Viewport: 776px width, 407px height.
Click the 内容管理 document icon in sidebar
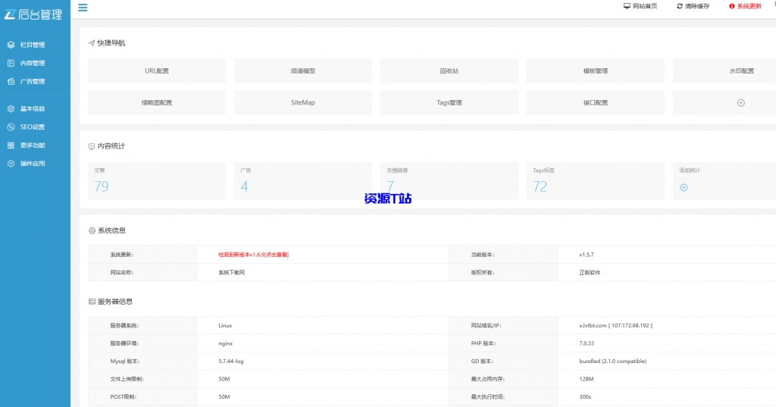11,63
